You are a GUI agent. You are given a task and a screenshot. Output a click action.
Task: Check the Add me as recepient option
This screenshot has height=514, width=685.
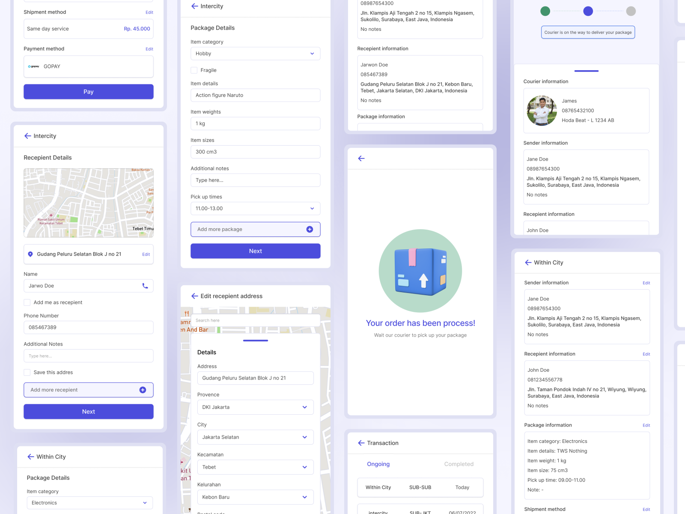click(x=27, y=302)
